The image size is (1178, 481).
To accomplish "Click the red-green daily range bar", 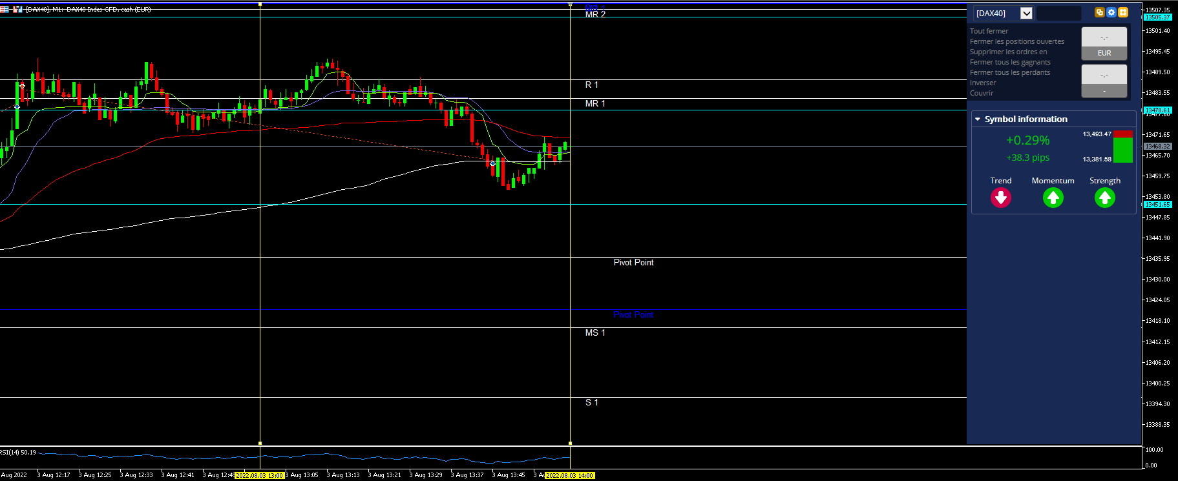I will pos(1123,147).
